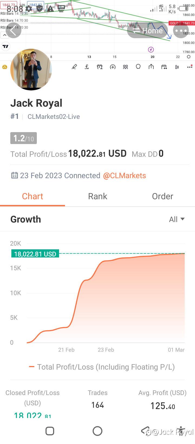Open the @CLMarkets link
The height and width of the screenshot is (444, 195).
(x=125, y=176)
